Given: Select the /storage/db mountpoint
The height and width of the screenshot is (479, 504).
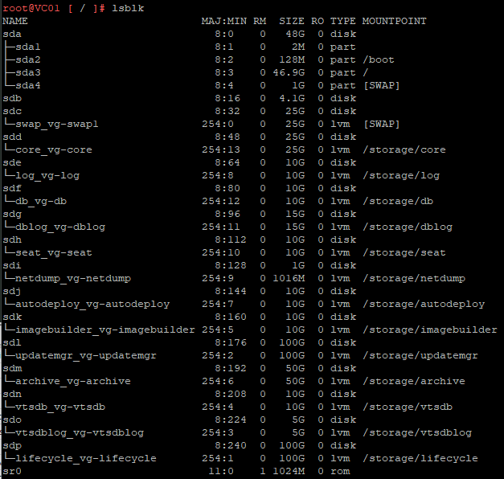Looking at the screenshot, I should click(398, 201).
